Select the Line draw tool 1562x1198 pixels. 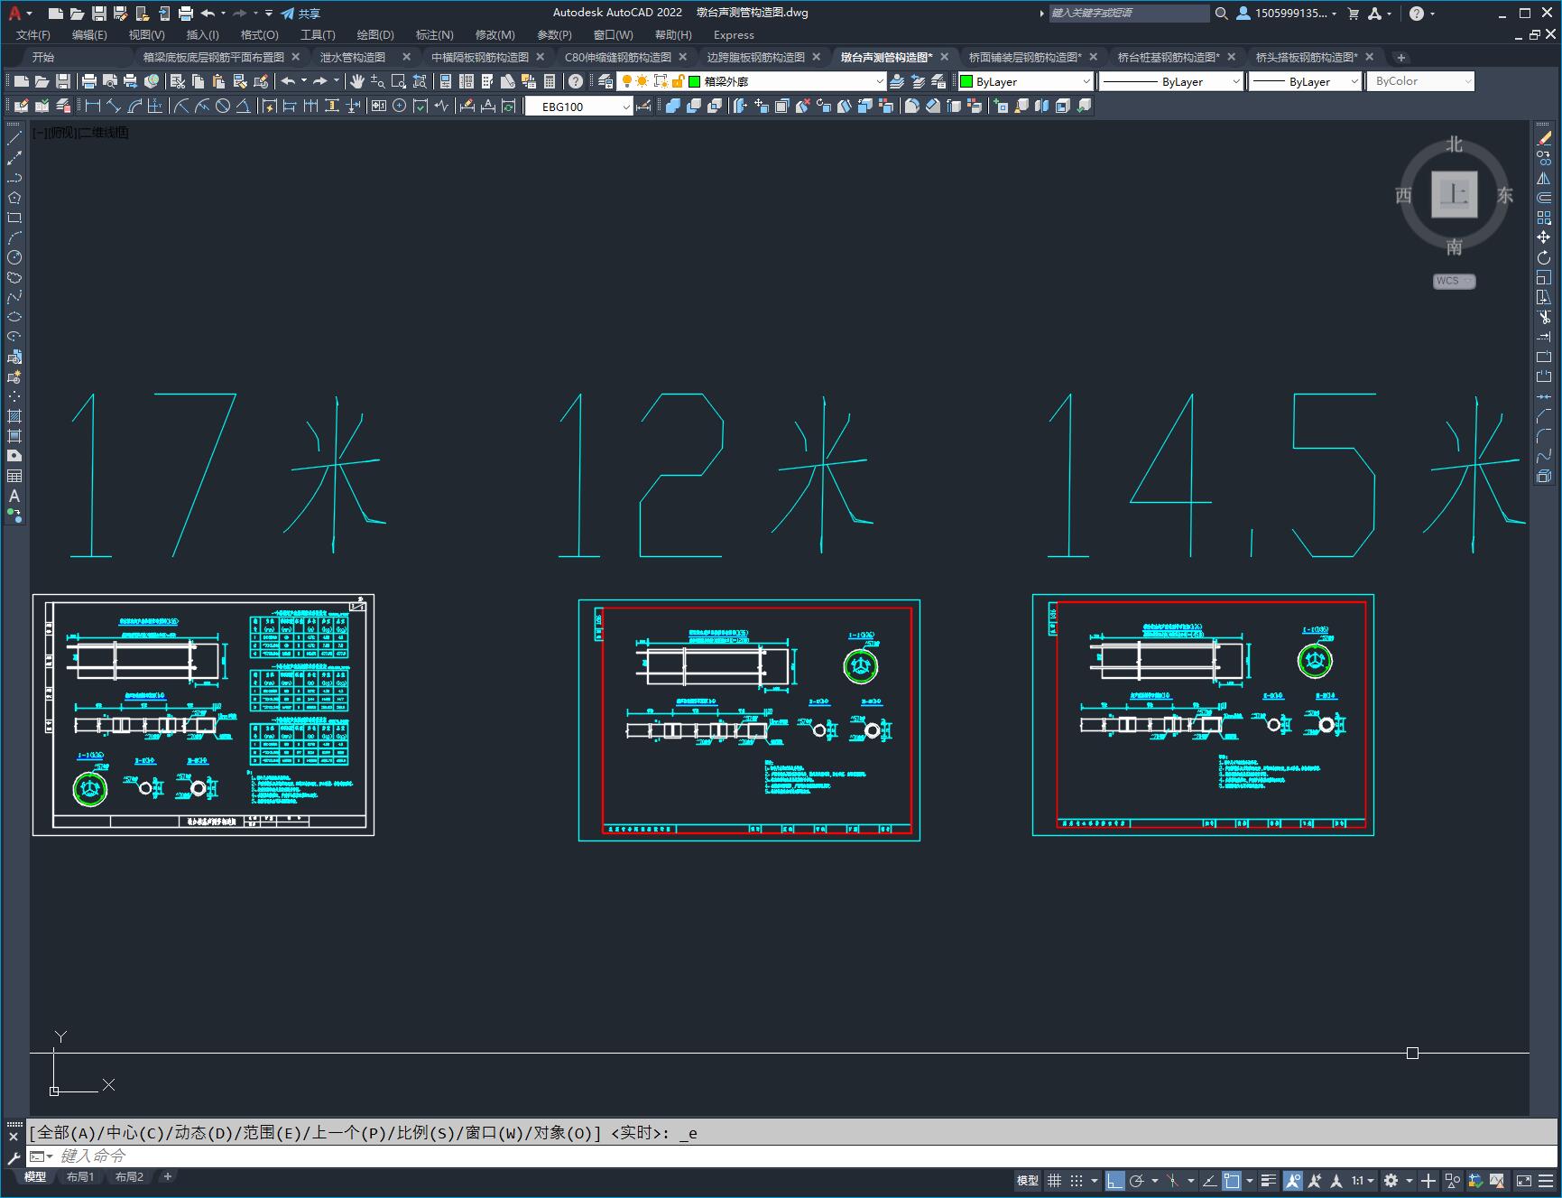(x=14, y=139)
